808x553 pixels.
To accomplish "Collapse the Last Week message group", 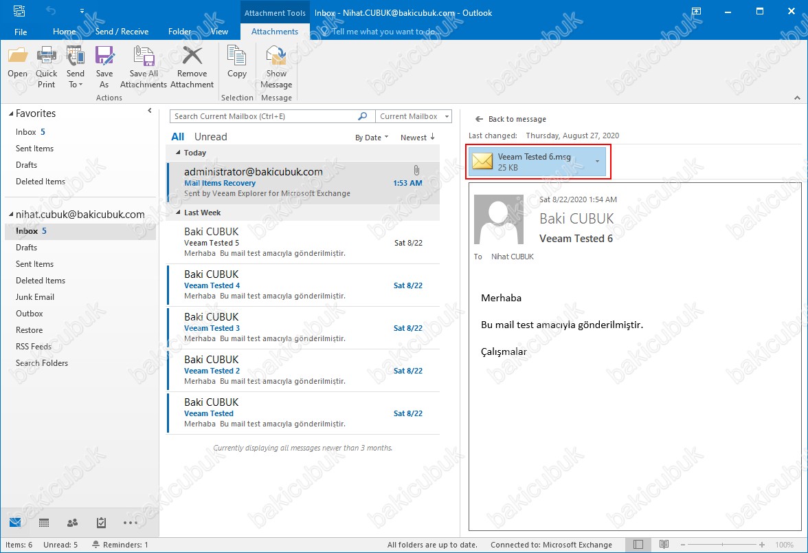I will (179, 213).
